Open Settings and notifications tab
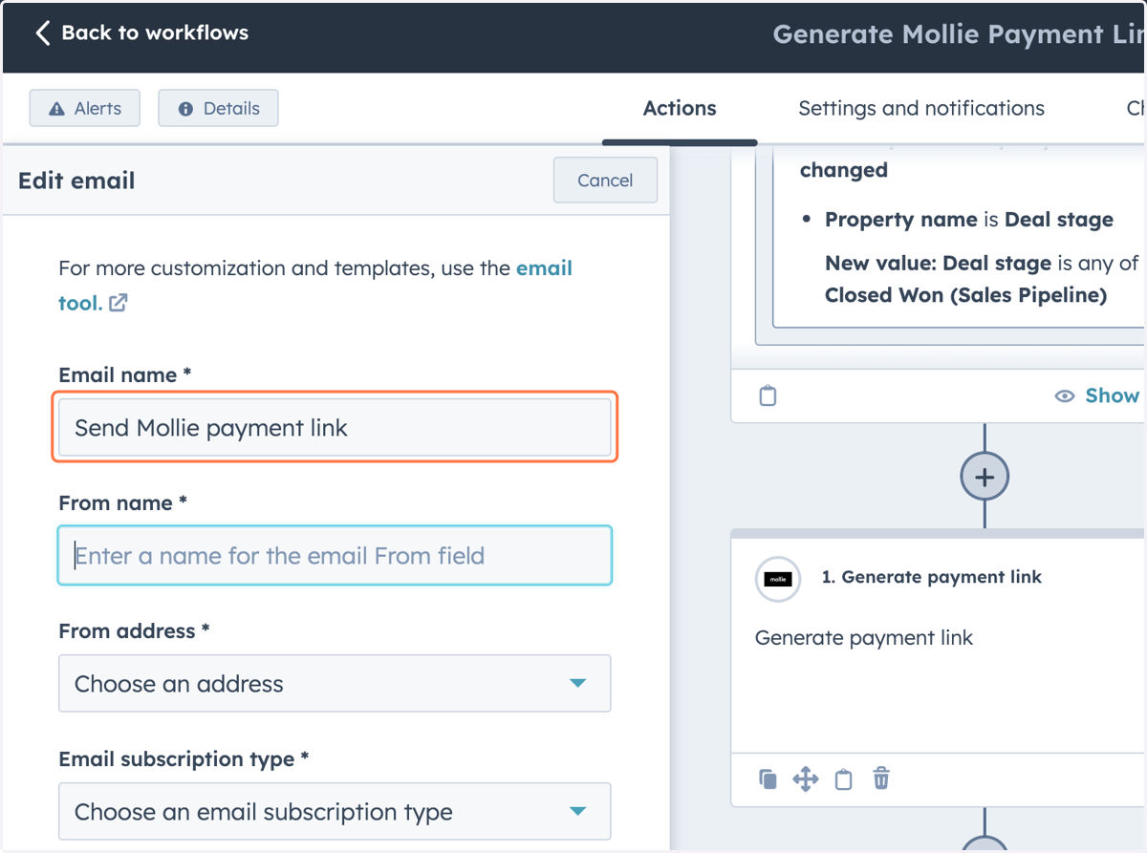The width and height of the screenshot is (1147, 853). pos(921,109)
